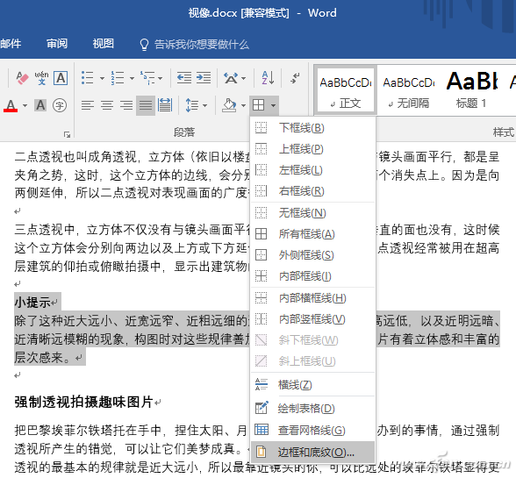This screenshot has height=478, width=516.
Task: Select the 正文 style thumbnail
Action: pyautogui.click(x=346, y=90)
